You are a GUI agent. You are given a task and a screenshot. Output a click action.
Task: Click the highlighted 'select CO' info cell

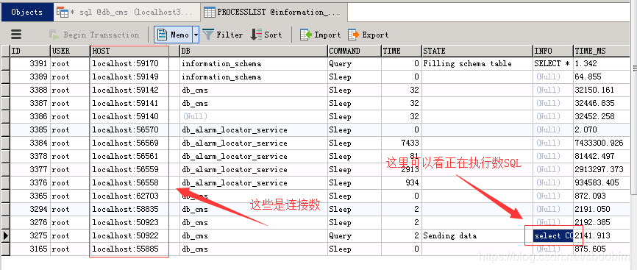click(x=553, y=235)
